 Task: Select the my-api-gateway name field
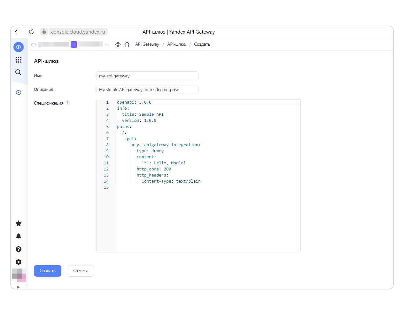coord(147,76)
